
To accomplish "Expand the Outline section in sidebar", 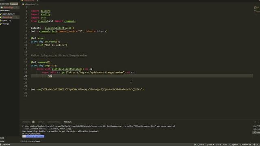I will 2,138.
